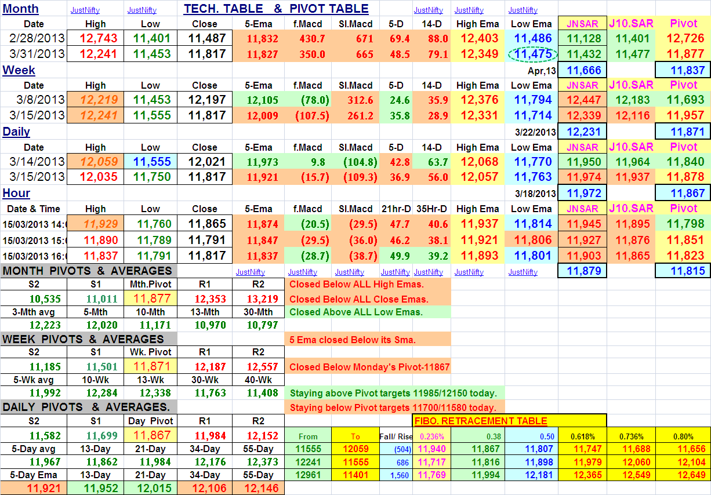
Task: Select the TECH. TABLE & PIVOT TABLE title
Action: (x=276, y=8)
